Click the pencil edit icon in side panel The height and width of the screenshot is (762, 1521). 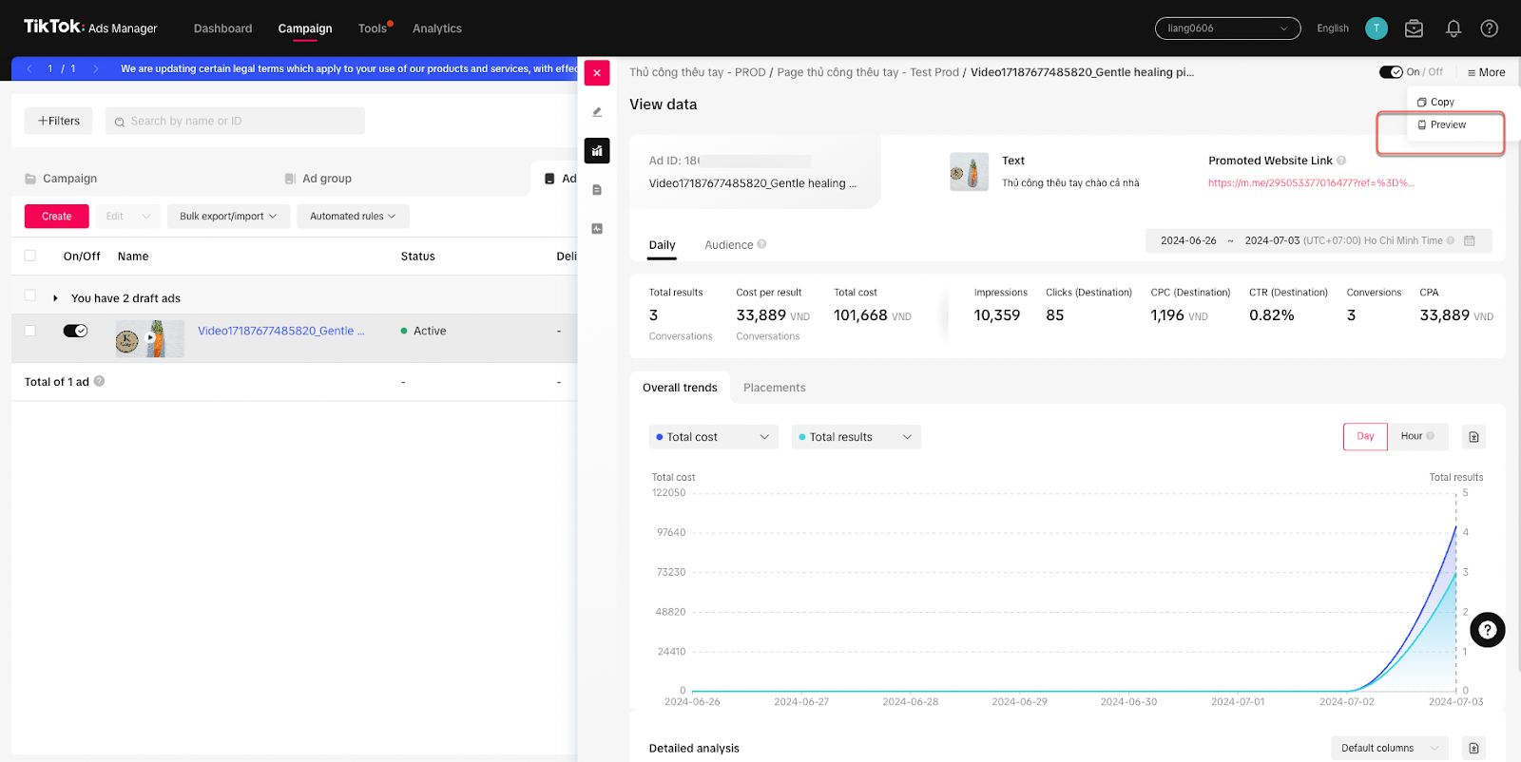597,112
